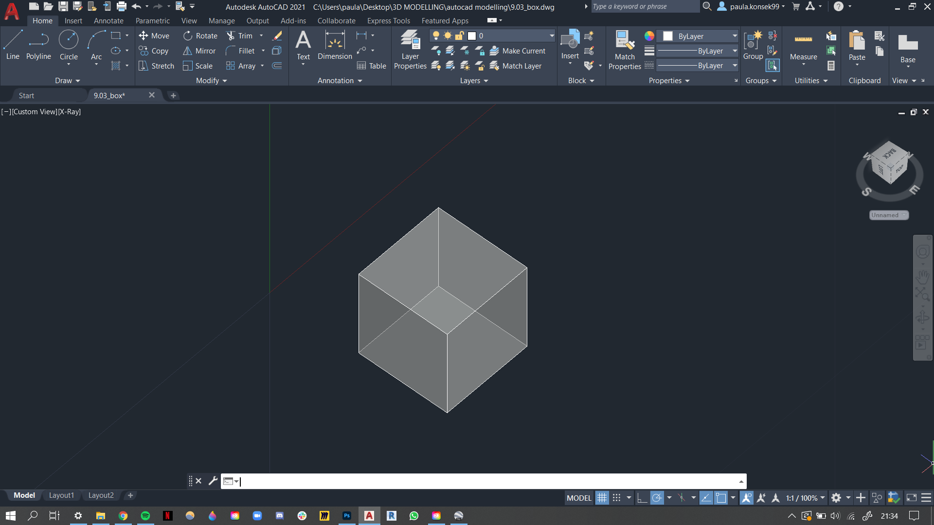This screenshot has width=934, height=525.
Task: Click the object color wheel icon
Action: [649, 36]
